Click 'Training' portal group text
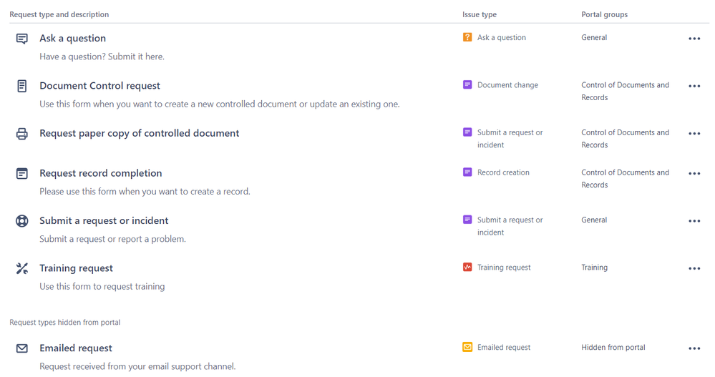The height and width of the screenshot is (377, 715). pyautogui.click(x=594, y=267)
